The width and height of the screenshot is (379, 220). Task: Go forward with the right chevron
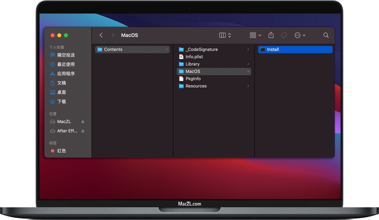point(113,35)
